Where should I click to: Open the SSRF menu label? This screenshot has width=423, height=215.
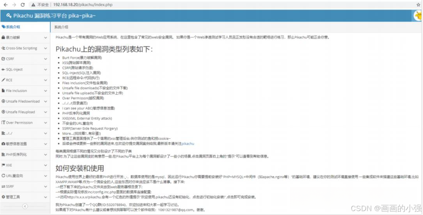[10, 186]
